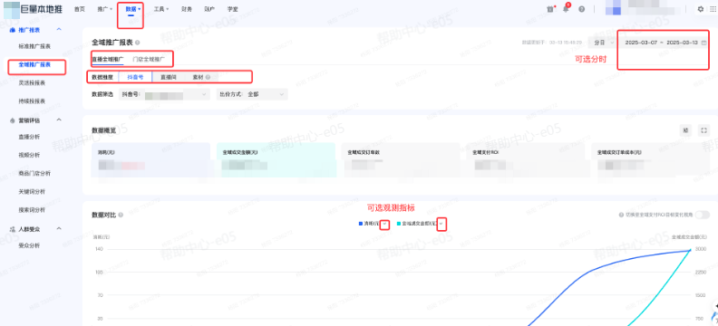Click the fullscreen icon in 数据概览
Viewport: 718px width, 326px height.
(703, 130)
